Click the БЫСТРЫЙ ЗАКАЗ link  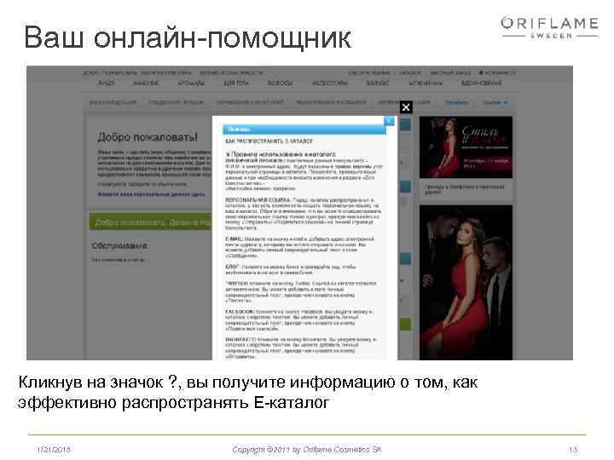450,72
